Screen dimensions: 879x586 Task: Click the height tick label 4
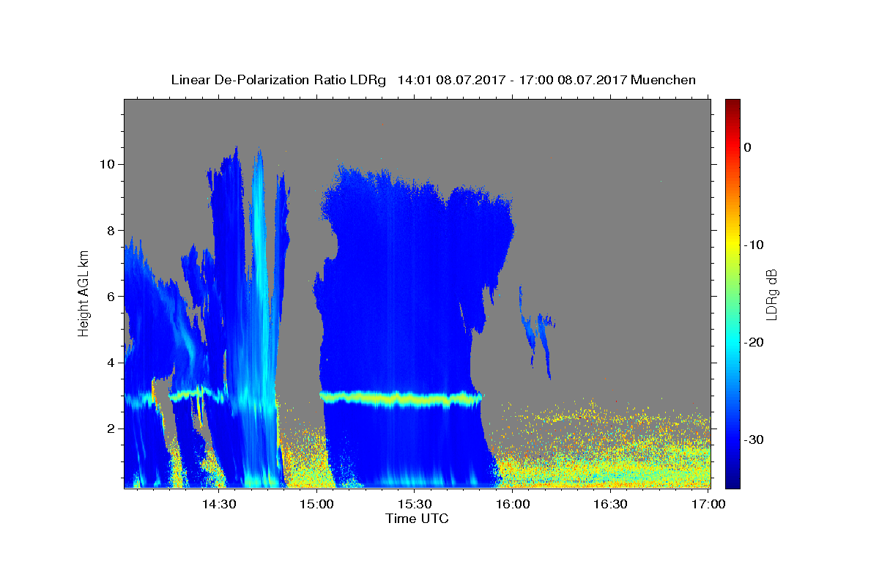coord(111,363)
